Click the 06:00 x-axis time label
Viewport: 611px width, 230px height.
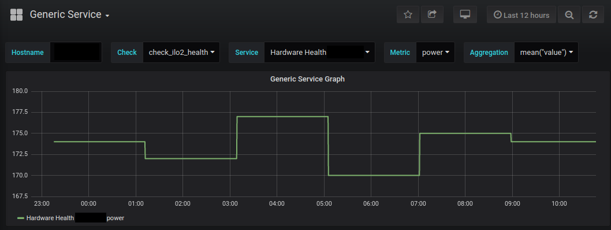371,204
